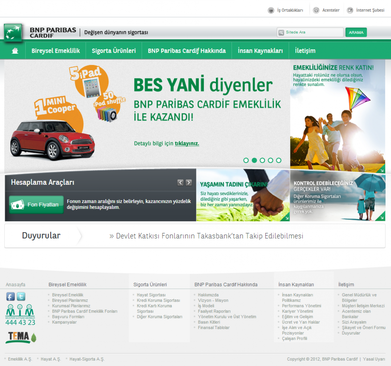This screenshot has height=366, width=391.
Task: Show previous Hesaplama Araçları item
Action: point(181,182)
